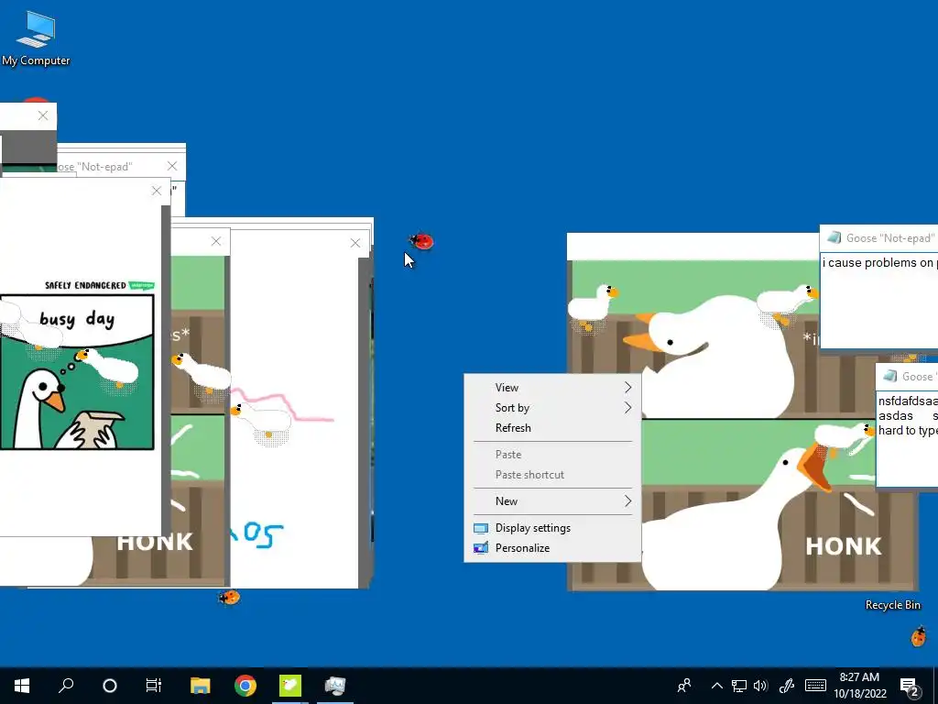Open Personalize from context menu
Image resolution: width=938 pixels, height=704 pixels.
pyautogui.click(x=552, y=548)
